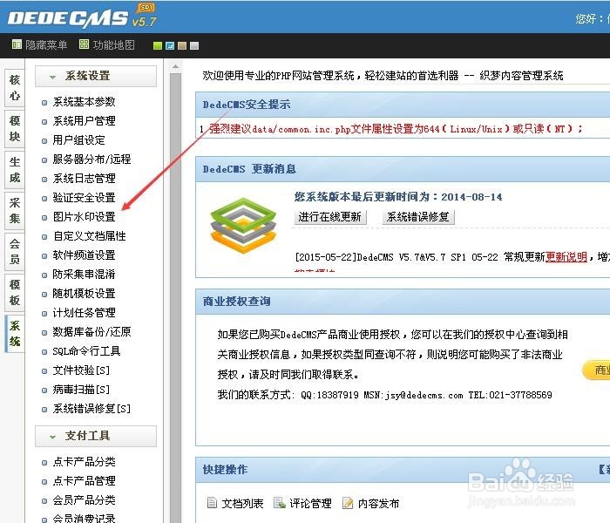Collapse the 支付工具 menu section
Screen dimensions: 610x523
[96, 436]
